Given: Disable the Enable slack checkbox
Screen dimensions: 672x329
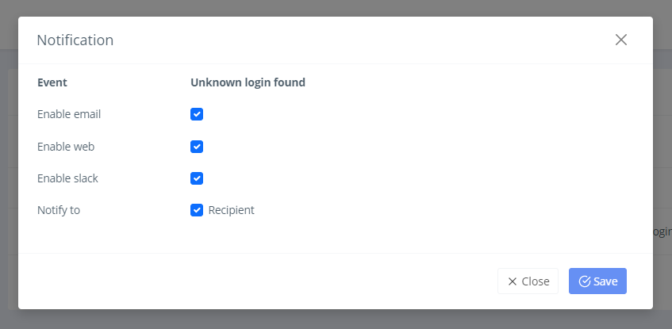Looking at the screenshot, I should click(x=197, y=178).
